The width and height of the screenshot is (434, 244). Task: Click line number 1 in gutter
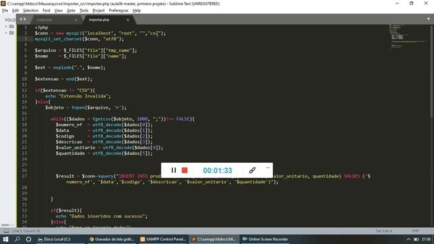(26, 27)
